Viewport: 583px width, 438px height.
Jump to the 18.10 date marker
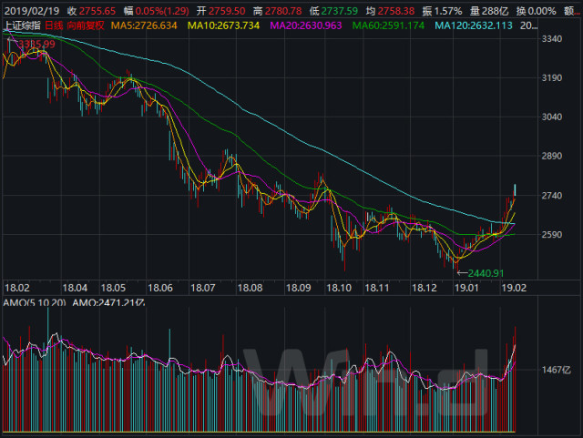click(x=340, y=287)
